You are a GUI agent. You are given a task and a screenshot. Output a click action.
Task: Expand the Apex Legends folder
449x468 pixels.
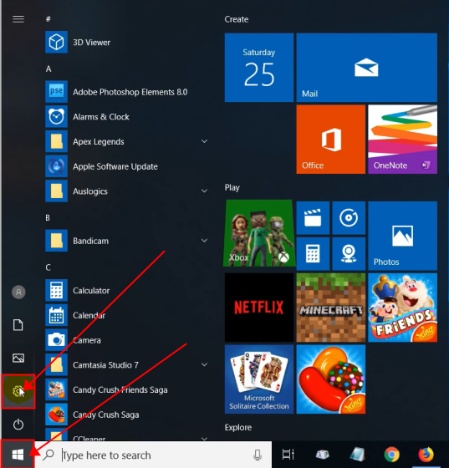pos(204,141)
